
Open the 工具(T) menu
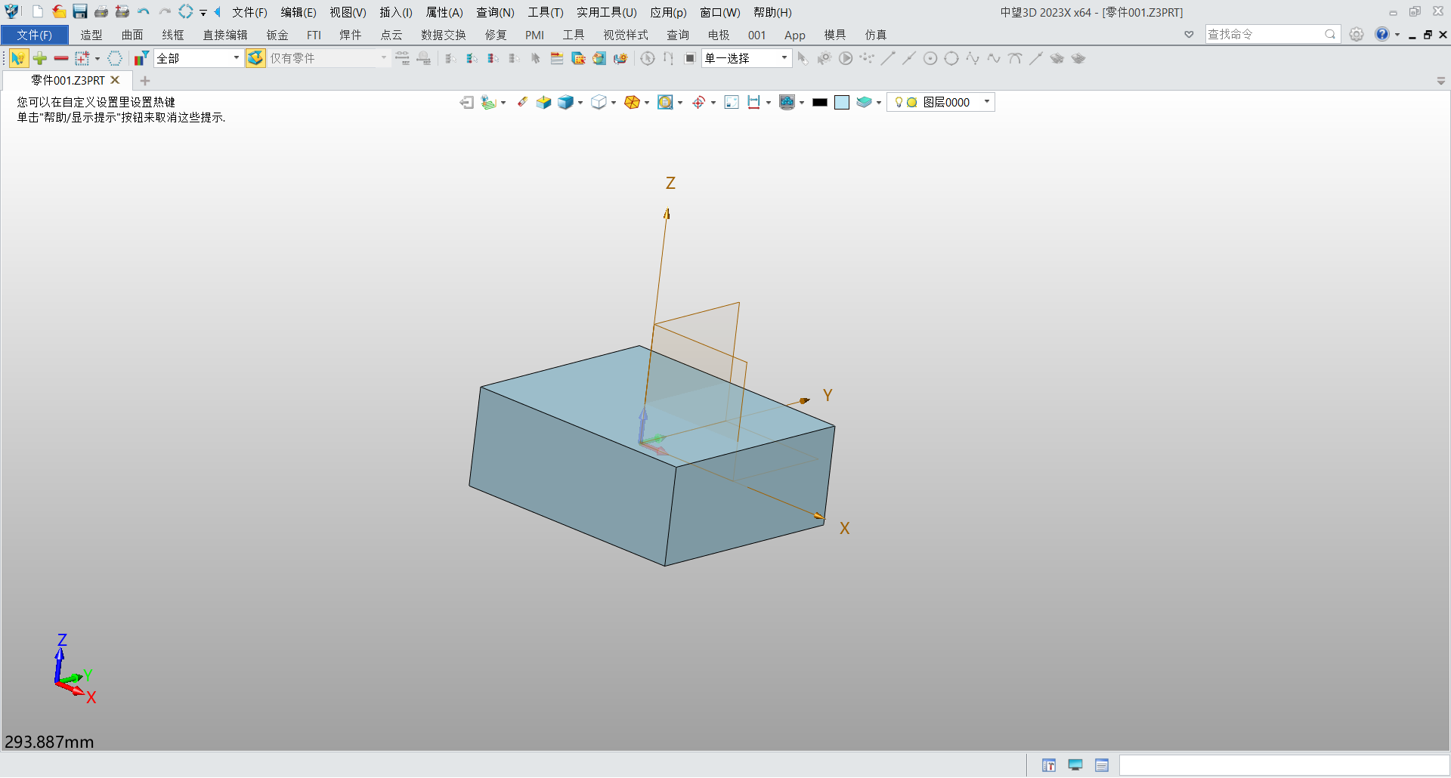[x=546, y=13]
